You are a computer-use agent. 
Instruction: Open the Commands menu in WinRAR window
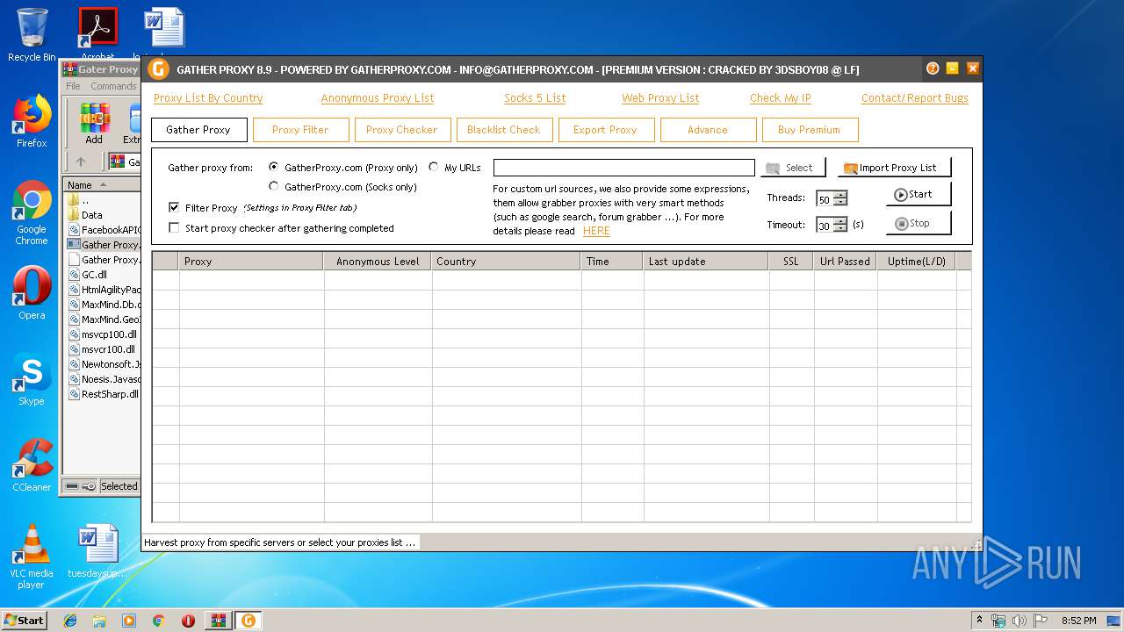click(113, 86)
